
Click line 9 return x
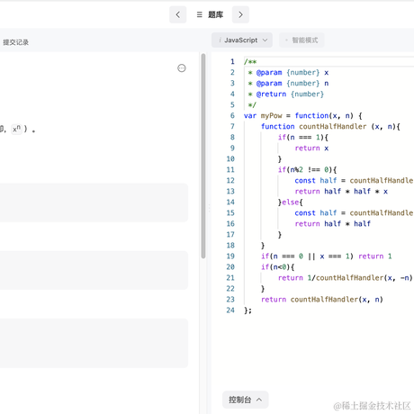[311, 148]
